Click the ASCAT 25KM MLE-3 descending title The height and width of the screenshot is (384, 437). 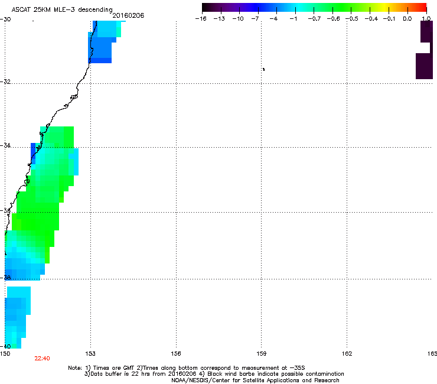click(62, 9)
